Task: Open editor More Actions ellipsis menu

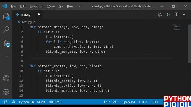Action: tap(185, 15)
